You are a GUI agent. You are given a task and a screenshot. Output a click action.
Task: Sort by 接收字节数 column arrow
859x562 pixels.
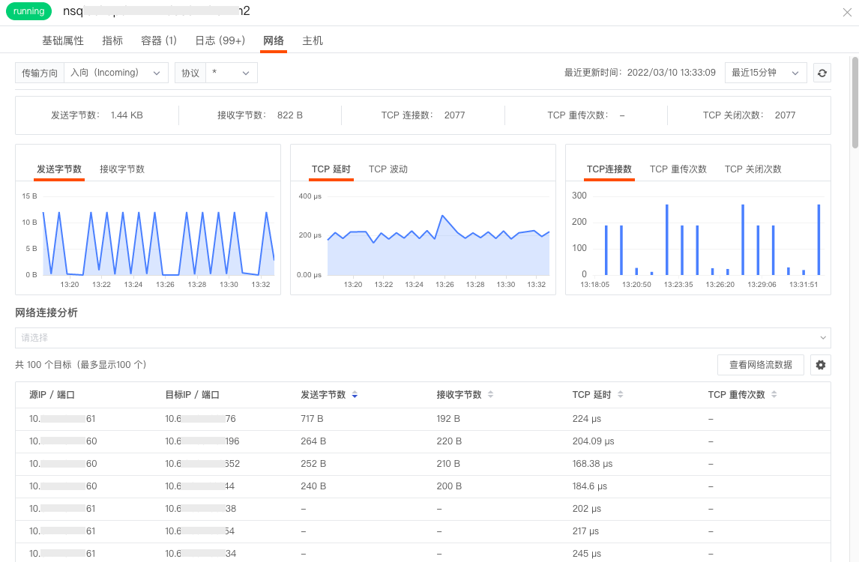(x=490, y=394)
